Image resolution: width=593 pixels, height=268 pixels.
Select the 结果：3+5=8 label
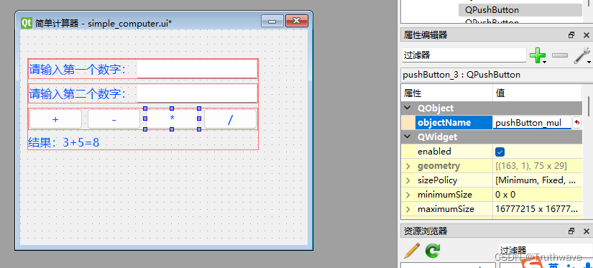tap(64, 142)
